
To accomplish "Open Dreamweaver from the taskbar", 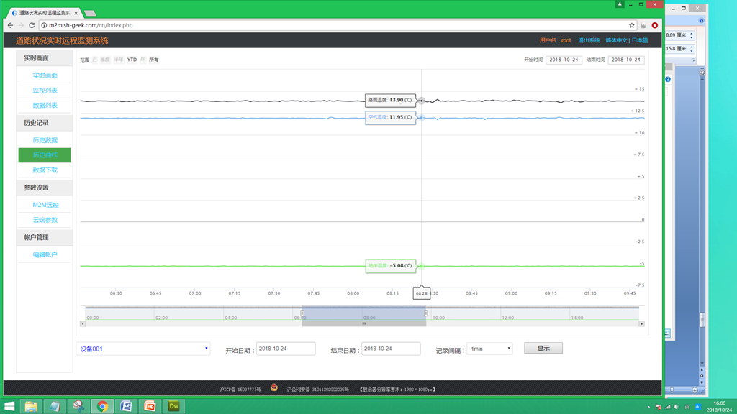I will point(173,406).
